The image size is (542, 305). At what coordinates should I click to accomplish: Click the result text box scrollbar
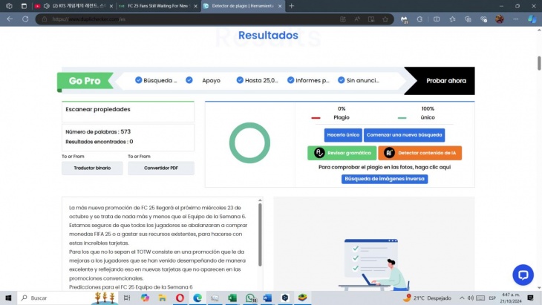pyautogui.click(x=260, y=235)
